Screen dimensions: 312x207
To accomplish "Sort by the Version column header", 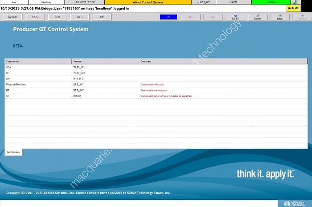I will coord(105,61).
